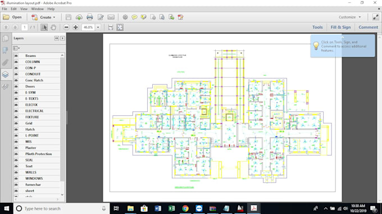
Task: Toggle visibility of WALLS layer
Action: point(16,173)
